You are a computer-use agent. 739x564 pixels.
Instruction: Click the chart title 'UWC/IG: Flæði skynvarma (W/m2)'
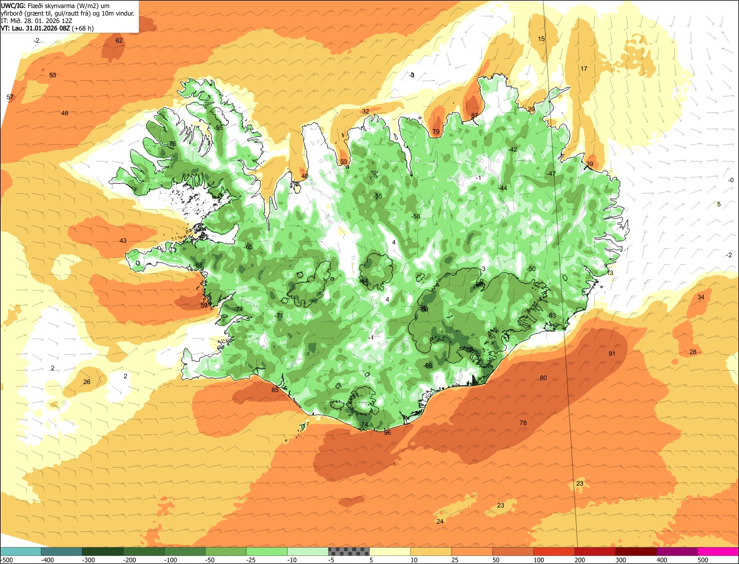click(56, 5)
